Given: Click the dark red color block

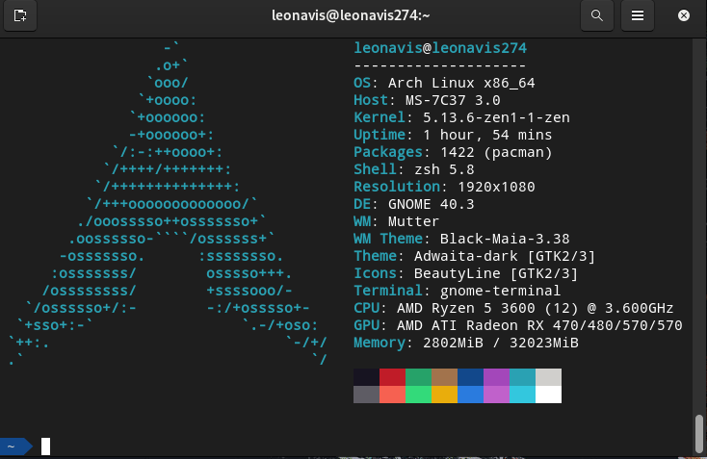Looking at the screenshot, I should 392,377.
